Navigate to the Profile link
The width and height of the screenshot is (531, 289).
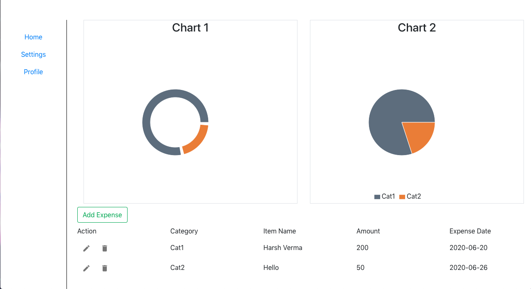(33, 72)
